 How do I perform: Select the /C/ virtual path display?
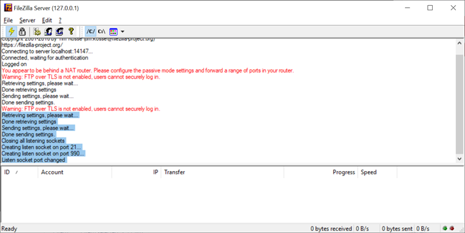coord(90,32)
